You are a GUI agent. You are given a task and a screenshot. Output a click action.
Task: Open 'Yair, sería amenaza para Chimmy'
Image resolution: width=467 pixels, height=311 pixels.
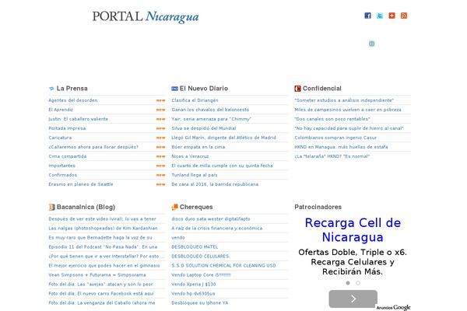(211, 119)
